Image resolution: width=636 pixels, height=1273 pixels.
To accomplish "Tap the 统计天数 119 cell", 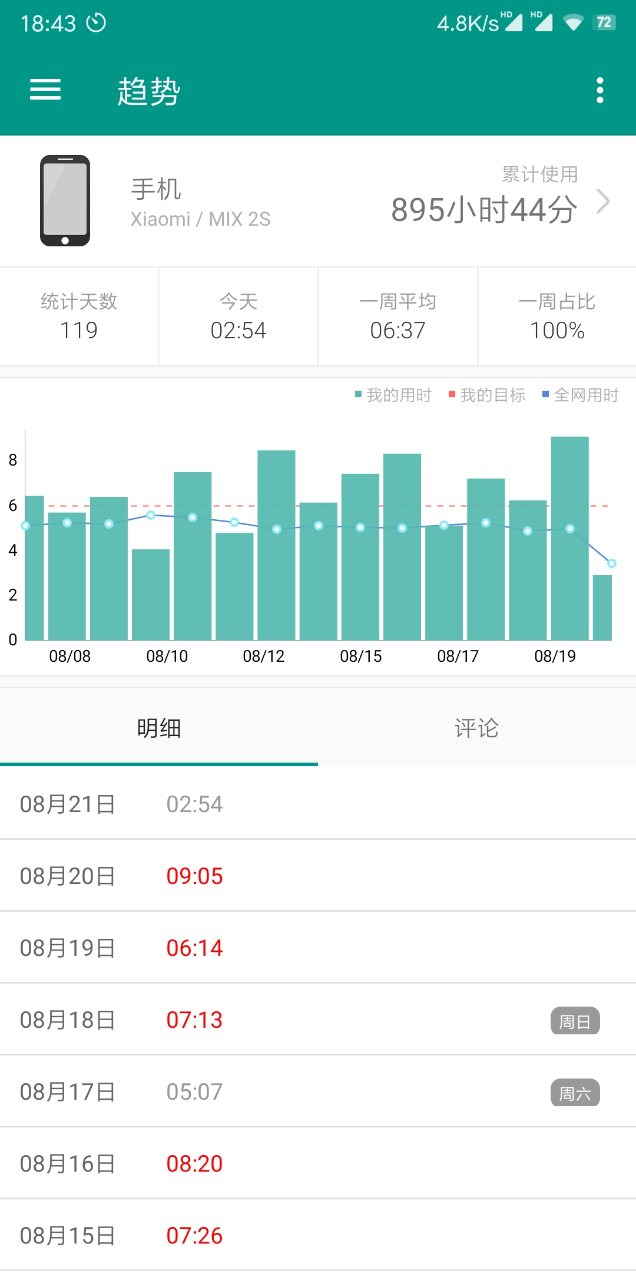I will 79,316.
